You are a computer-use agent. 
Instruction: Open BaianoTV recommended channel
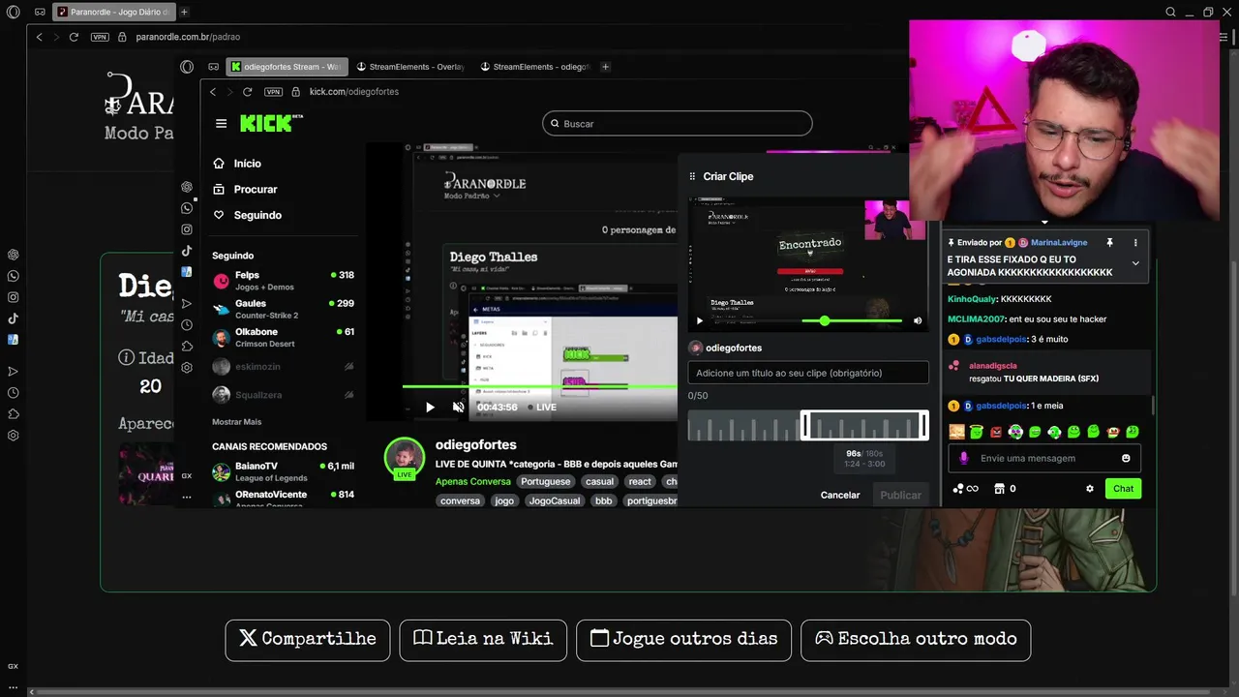283,471
